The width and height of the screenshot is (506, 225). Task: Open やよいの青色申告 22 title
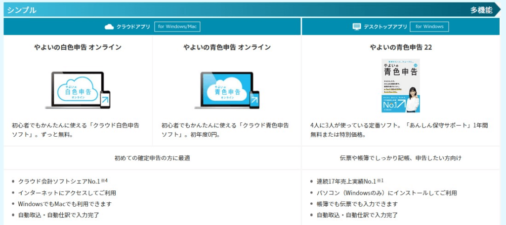(x=401, y=47)
